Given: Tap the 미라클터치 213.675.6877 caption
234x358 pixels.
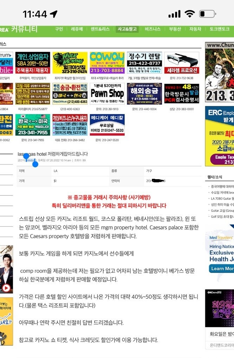Looking at the screenshot, I should click(33, 109).
